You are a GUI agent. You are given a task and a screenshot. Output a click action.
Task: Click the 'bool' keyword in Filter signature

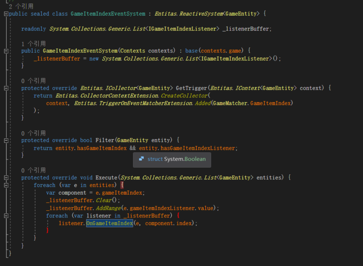86,140
